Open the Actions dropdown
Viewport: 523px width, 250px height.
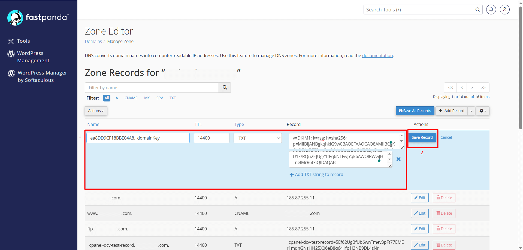point(96,111)
